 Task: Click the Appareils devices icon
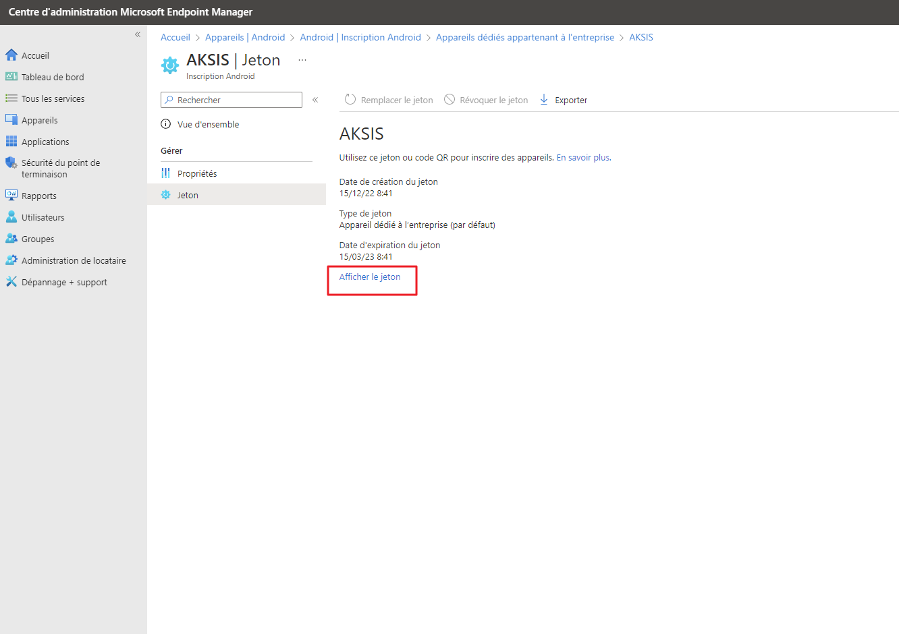click(11, 120)
